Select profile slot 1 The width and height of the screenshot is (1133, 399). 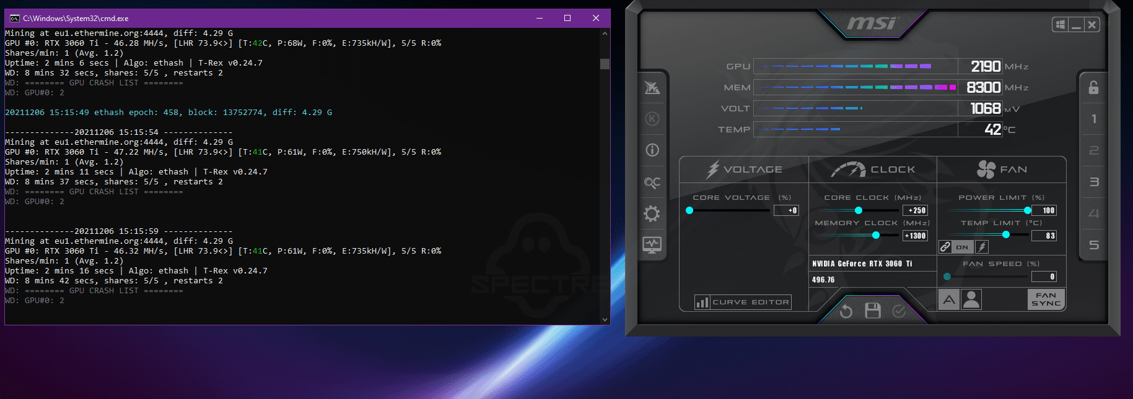1094,119
